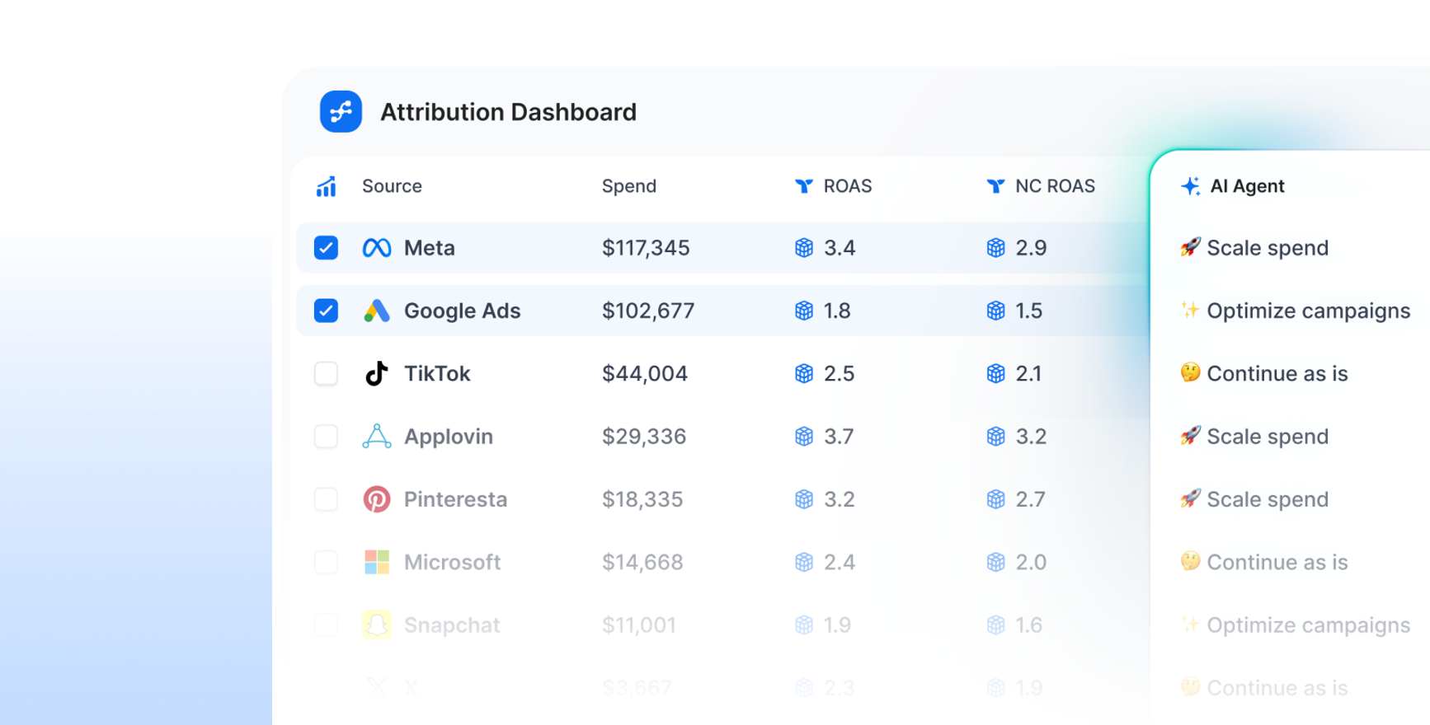The height and width of the screenshot is (725, 1430).
Task: Sort by the NC ROAS column header
Action: click(x=1055, y=186)
